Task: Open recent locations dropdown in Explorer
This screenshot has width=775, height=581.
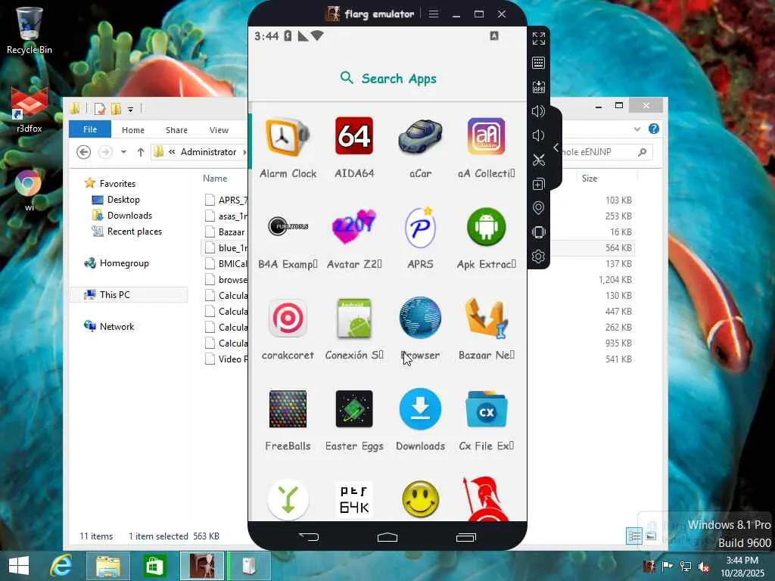Action: tap(123, 152)
